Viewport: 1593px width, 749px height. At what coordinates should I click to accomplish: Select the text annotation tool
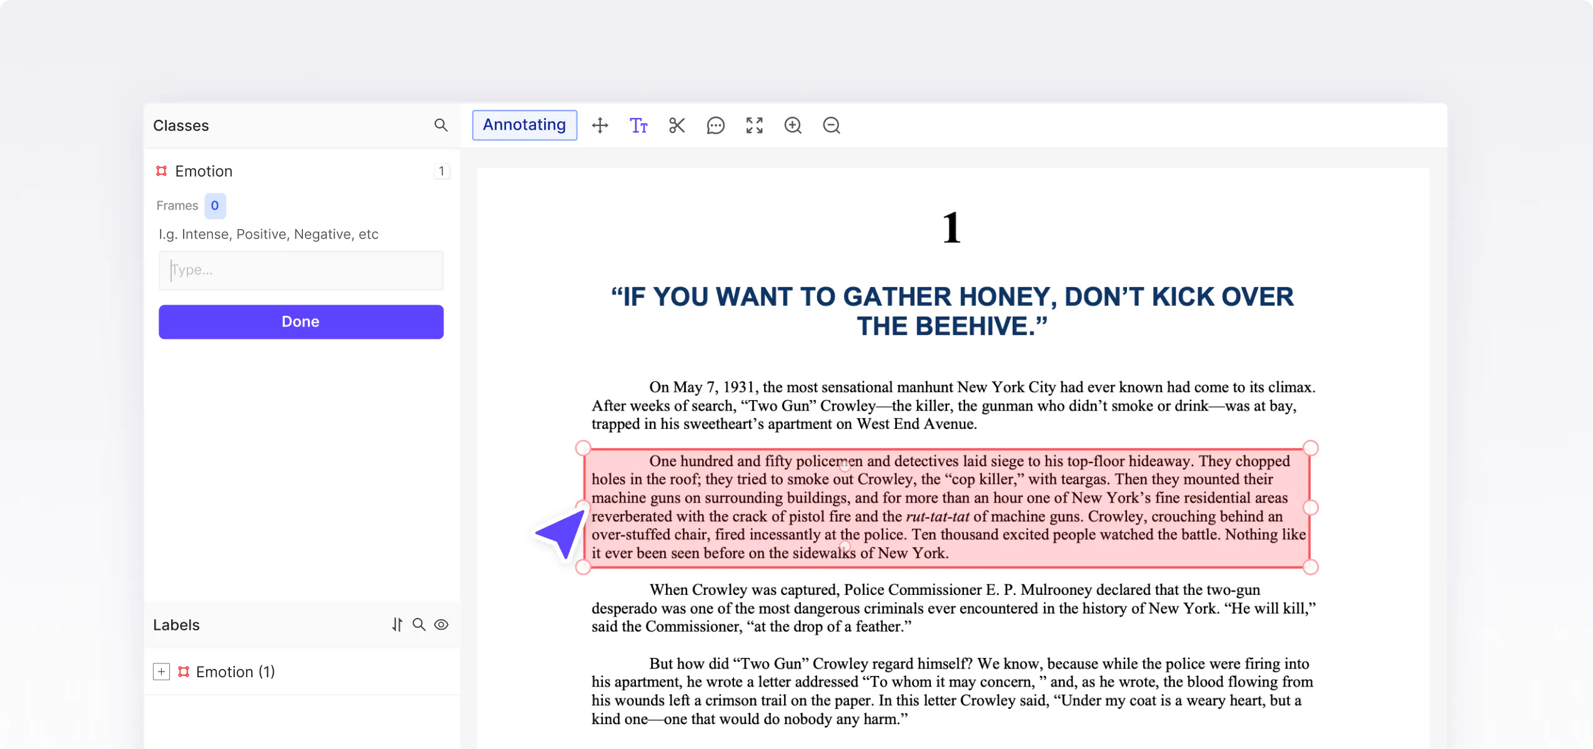638,125
